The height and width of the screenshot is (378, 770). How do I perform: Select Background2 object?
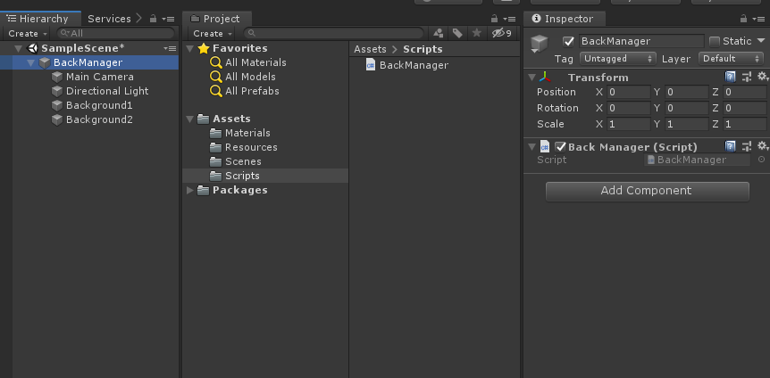point(99,119)
